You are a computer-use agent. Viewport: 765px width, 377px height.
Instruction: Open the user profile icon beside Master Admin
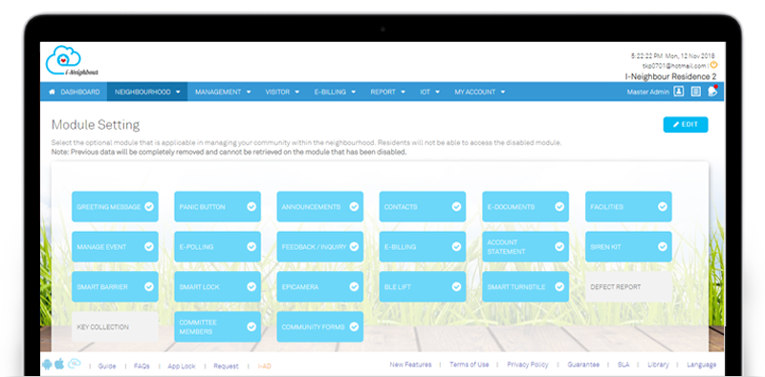[679, 92]
